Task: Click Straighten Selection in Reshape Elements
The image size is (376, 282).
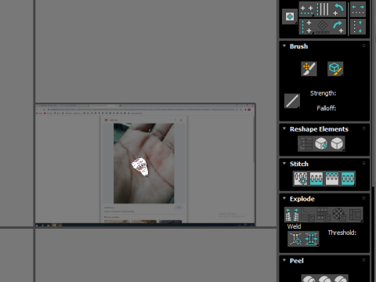Action: [305, 143]
